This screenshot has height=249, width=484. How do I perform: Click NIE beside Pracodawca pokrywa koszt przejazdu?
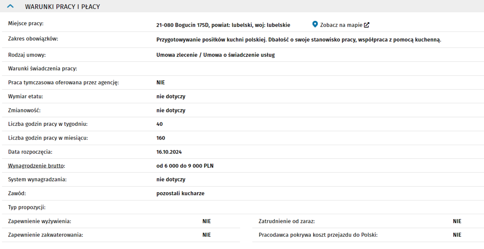(457, 235)
